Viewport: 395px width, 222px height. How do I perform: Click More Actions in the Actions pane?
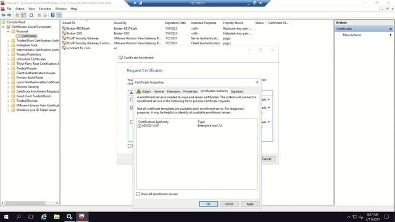coord(352,35)
